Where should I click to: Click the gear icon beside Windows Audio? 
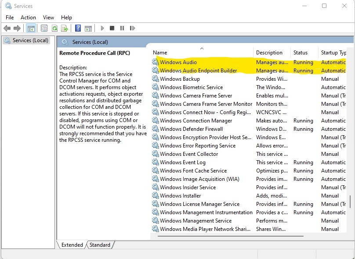(156, 62)
